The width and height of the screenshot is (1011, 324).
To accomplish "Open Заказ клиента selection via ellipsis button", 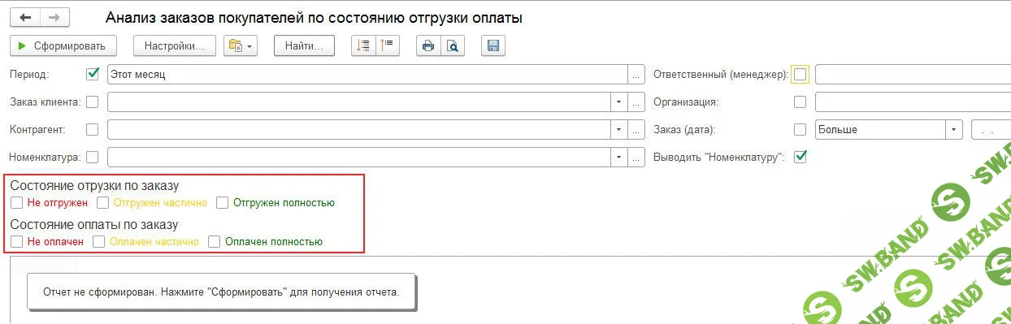I will pos(636,102).
